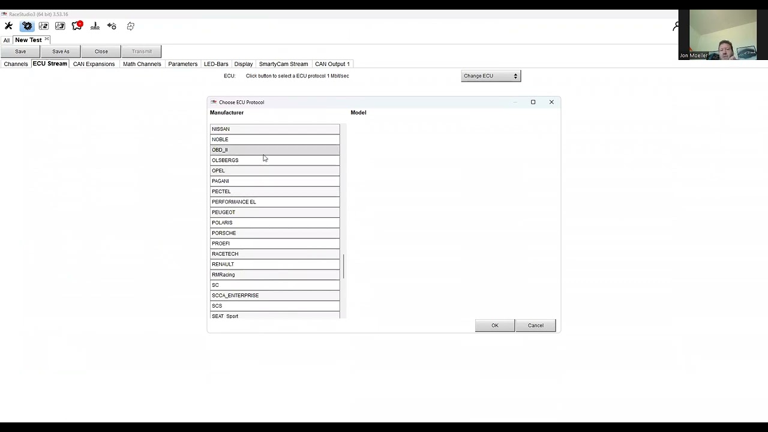Viewport: 768px width, 432px height.
Task: Open the ECU Stream tab
Action: tap(50, 64)
